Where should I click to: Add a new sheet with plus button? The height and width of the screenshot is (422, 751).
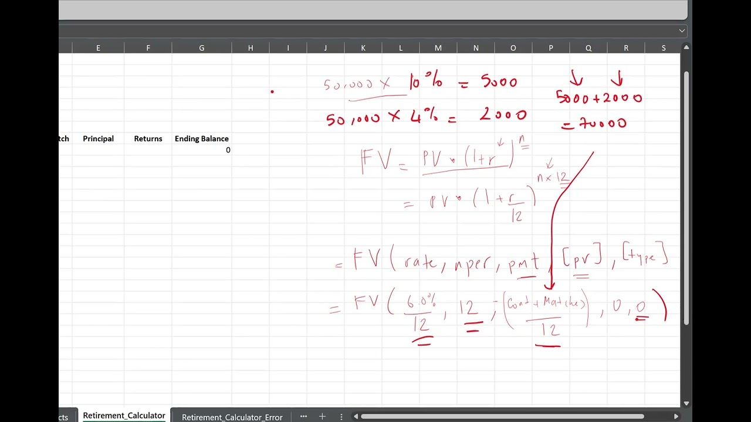tap(322, 417)
